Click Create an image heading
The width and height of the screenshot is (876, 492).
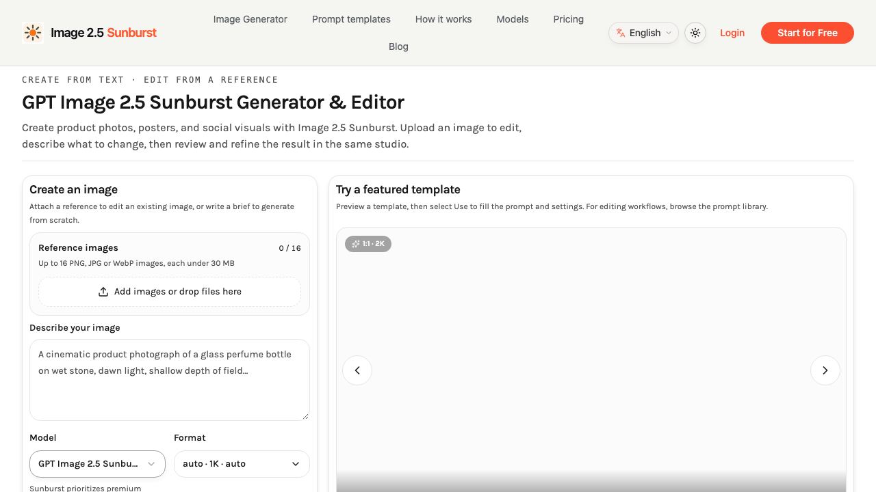73,189
